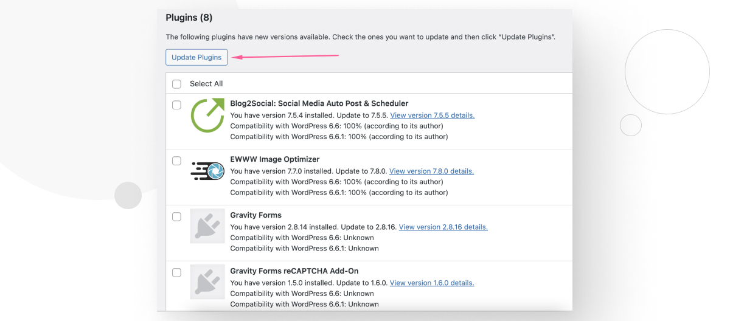Mark the Gravity Forms reCAPTCHA Add-On checkbox
This screenshot has width=730, height=321.
pos(176,273)
